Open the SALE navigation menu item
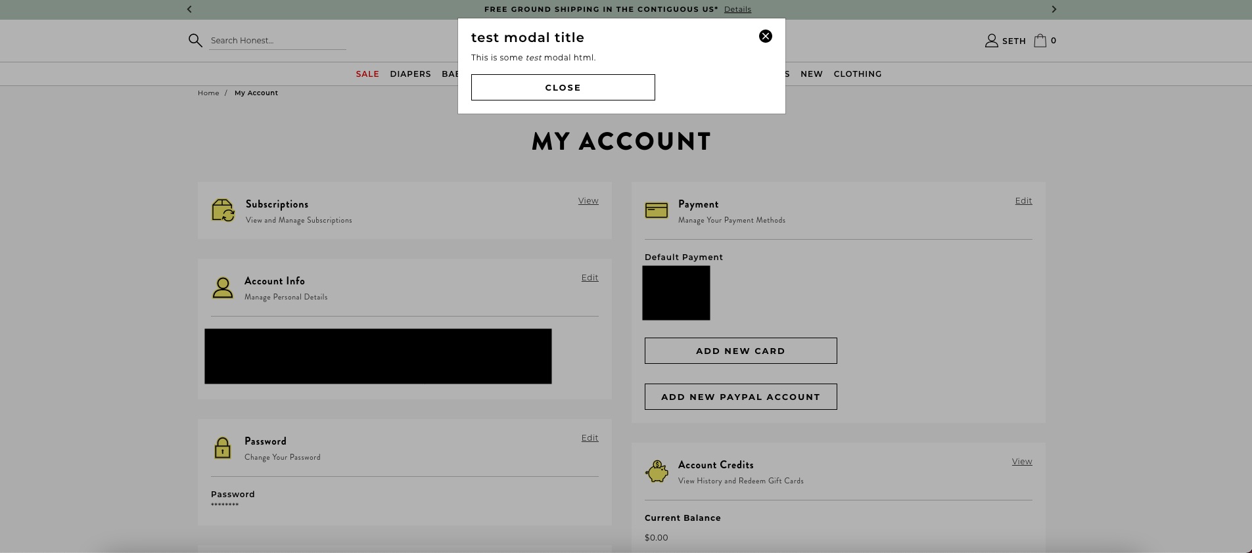 (x=367, y=74)
